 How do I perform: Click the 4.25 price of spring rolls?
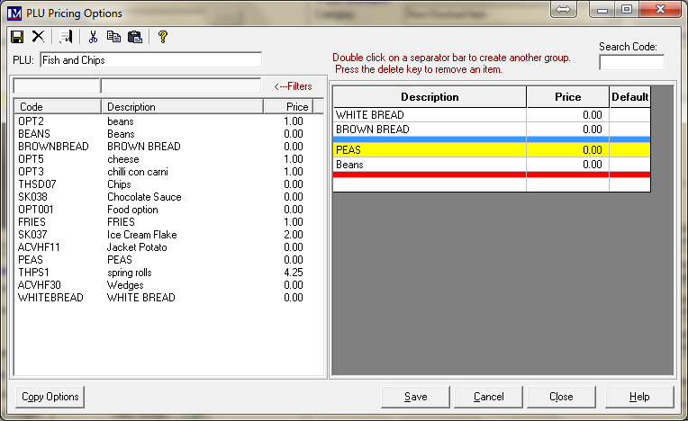[293, 273]
